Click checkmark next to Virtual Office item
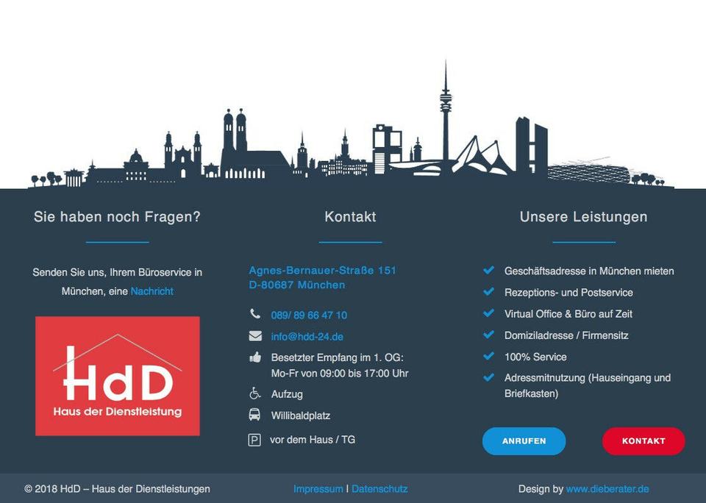The image size is (706, 503). point(488,313)
